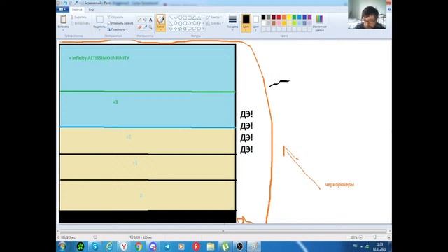
Task: Click the Resize (Изменить размер) command
Action: click(120, 23)
